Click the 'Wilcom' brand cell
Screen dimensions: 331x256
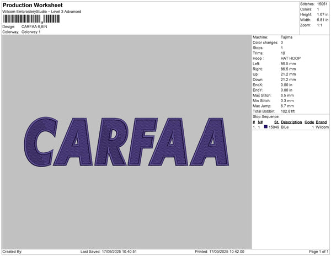(x=322, y=127)
